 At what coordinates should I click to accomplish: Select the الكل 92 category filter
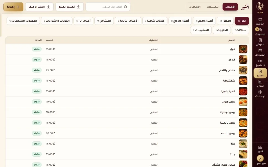(242, 21)
